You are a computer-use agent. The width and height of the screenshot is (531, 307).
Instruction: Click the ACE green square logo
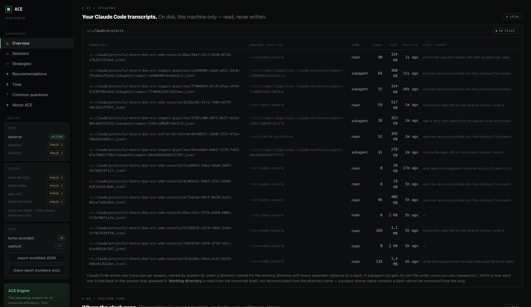click(8, 9)
